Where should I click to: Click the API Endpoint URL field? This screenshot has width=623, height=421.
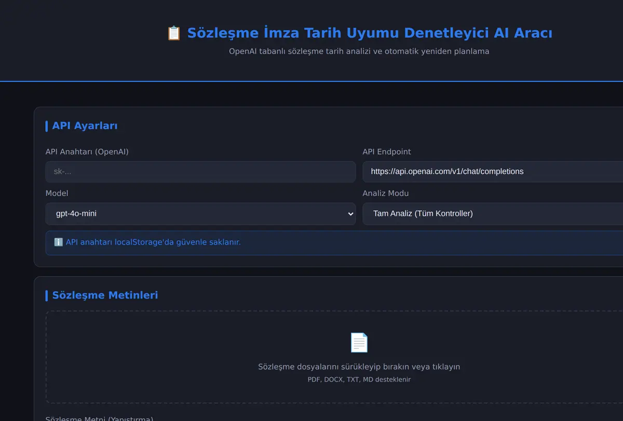click(x=493, y=171)
